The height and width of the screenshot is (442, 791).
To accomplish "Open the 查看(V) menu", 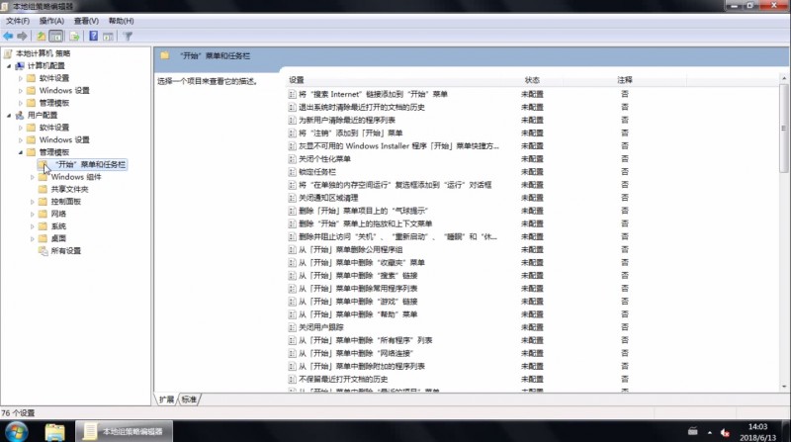I will pos(86,21).
